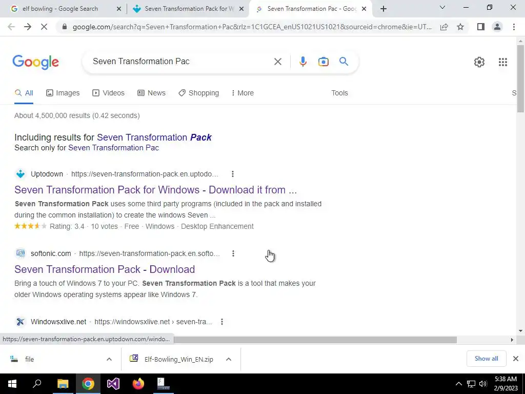525x394 pixels.
Task: Open Google quick settings gear
Action: (479, 62)
